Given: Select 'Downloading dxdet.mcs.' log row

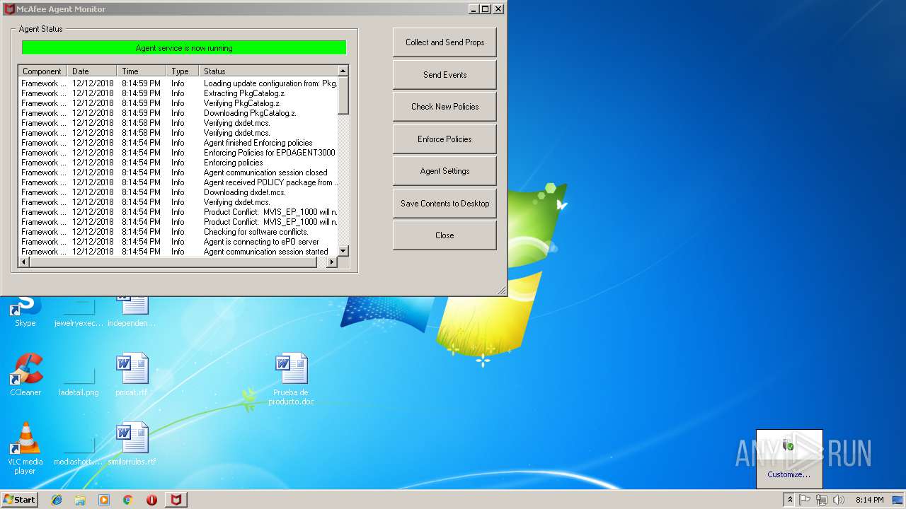Looking at the screenshot, I should [178, 192].
